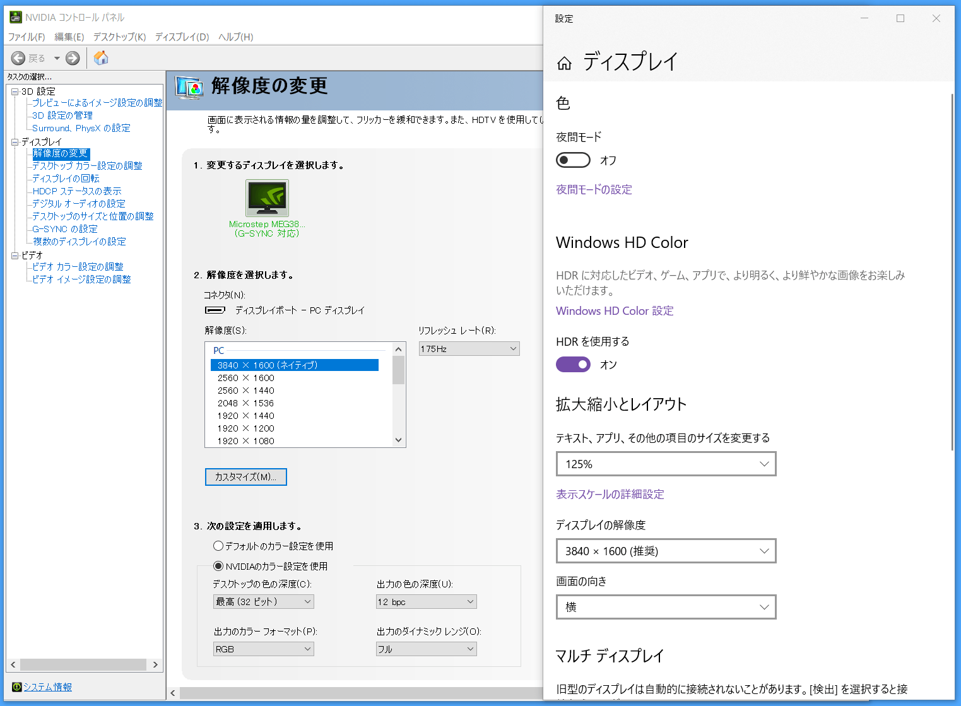Open G-SYNC の設定 item
This screenshot has width=961, height=706.
tap(65, 229)
